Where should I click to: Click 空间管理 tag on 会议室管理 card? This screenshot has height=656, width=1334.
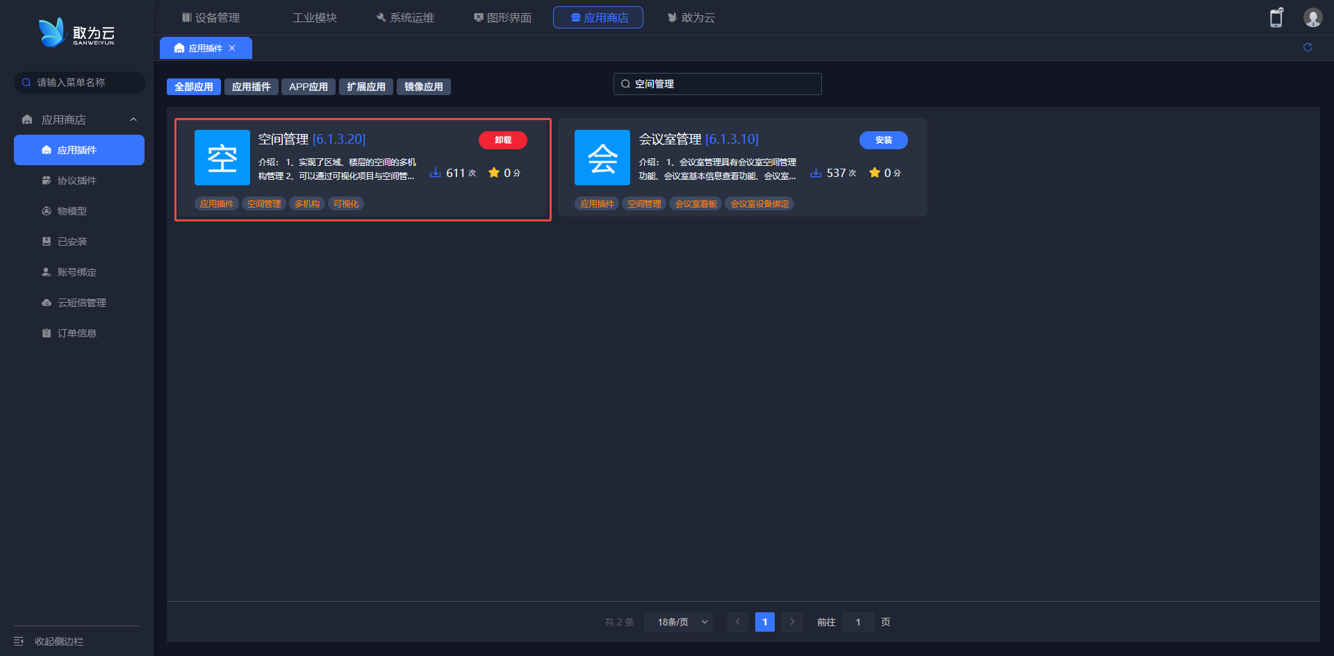point(645,204)
